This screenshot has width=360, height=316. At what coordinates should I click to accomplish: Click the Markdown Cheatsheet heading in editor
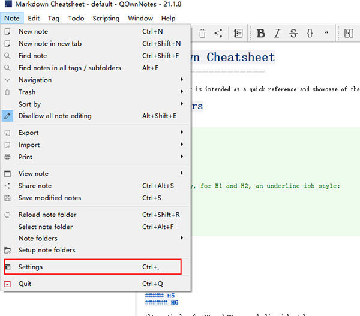pos(240,58)
